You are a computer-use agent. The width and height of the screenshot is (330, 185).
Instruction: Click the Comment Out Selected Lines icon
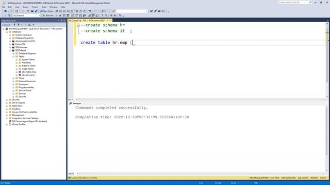tap(102, 15)
